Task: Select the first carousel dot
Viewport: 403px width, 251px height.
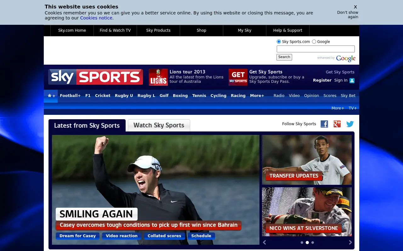Action: (302, 243)
